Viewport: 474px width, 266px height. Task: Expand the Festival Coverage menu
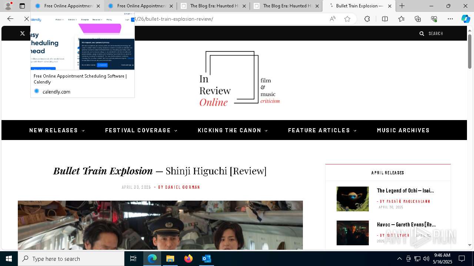point(141,130)
